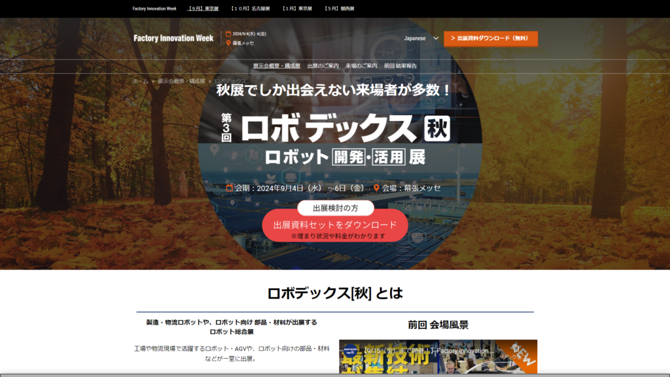Go to ホーム in the breadcrumb
Screen dimensions: 670x377
coord(140,81)
